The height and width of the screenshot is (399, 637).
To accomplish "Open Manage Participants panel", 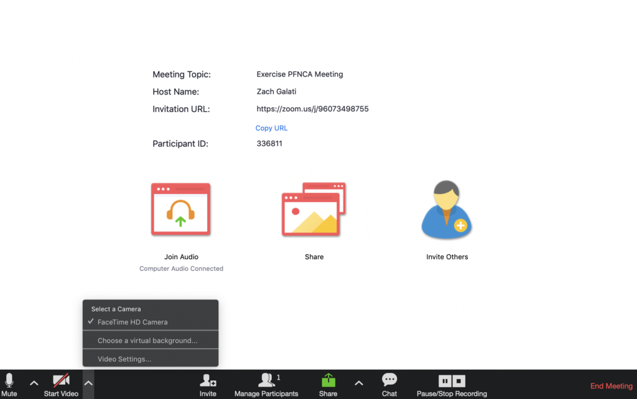I will tap(266, 384).
